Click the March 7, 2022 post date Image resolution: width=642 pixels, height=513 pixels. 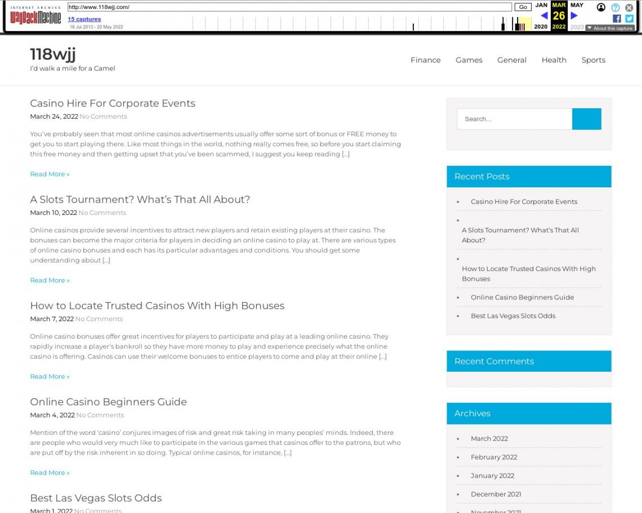pos(52,319)
